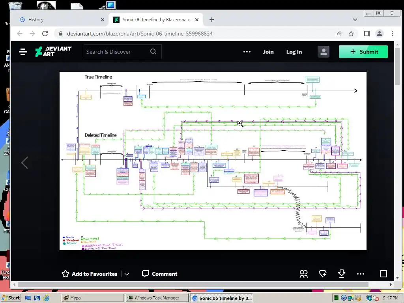Open the Chrome three-dot menu

click(x=392, y=34)
